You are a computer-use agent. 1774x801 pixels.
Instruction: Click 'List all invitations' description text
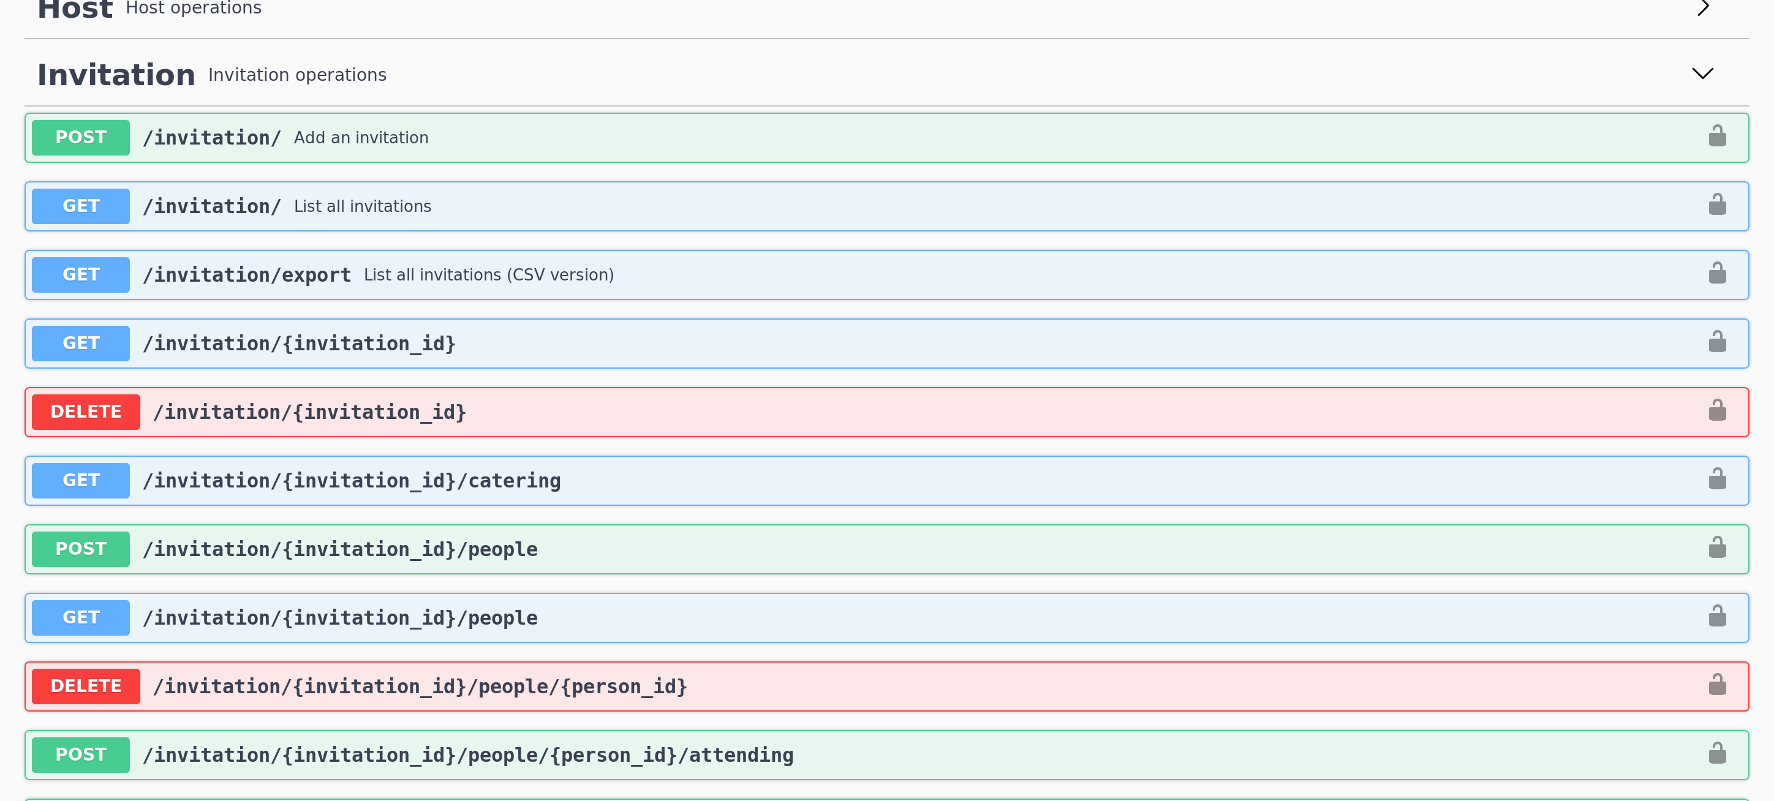[362, 206]
